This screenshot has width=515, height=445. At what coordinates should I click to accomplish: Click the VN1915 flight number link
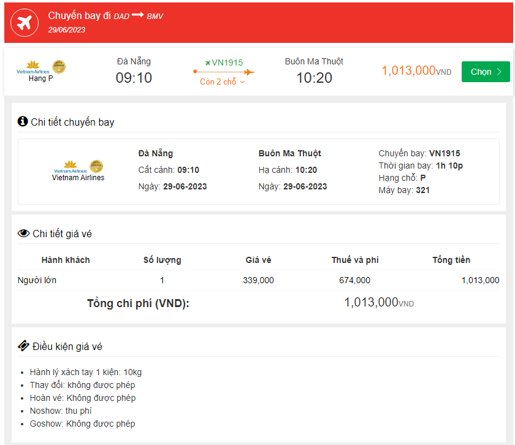[227, 63]
